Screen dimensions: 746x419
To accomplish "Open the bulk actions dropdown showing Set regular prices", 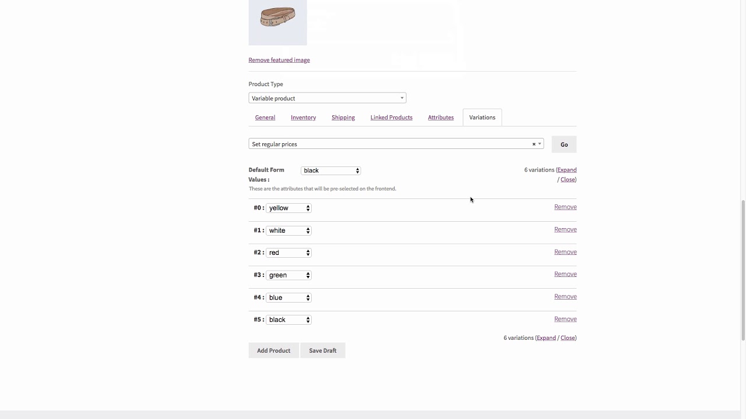I will pos(396,144).
